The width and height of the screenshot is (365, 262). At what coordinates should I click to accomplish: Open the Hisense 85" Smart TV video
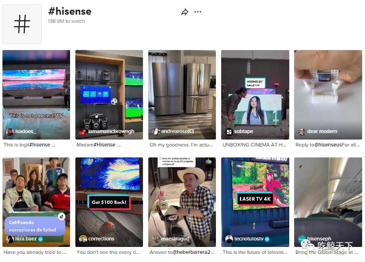point(255,95)
